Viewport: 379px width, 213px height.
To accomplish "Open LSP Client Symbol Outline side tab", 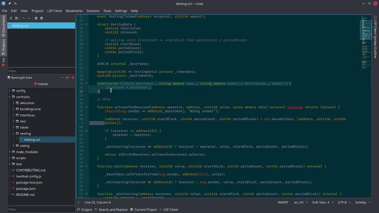I will (375, 37).
